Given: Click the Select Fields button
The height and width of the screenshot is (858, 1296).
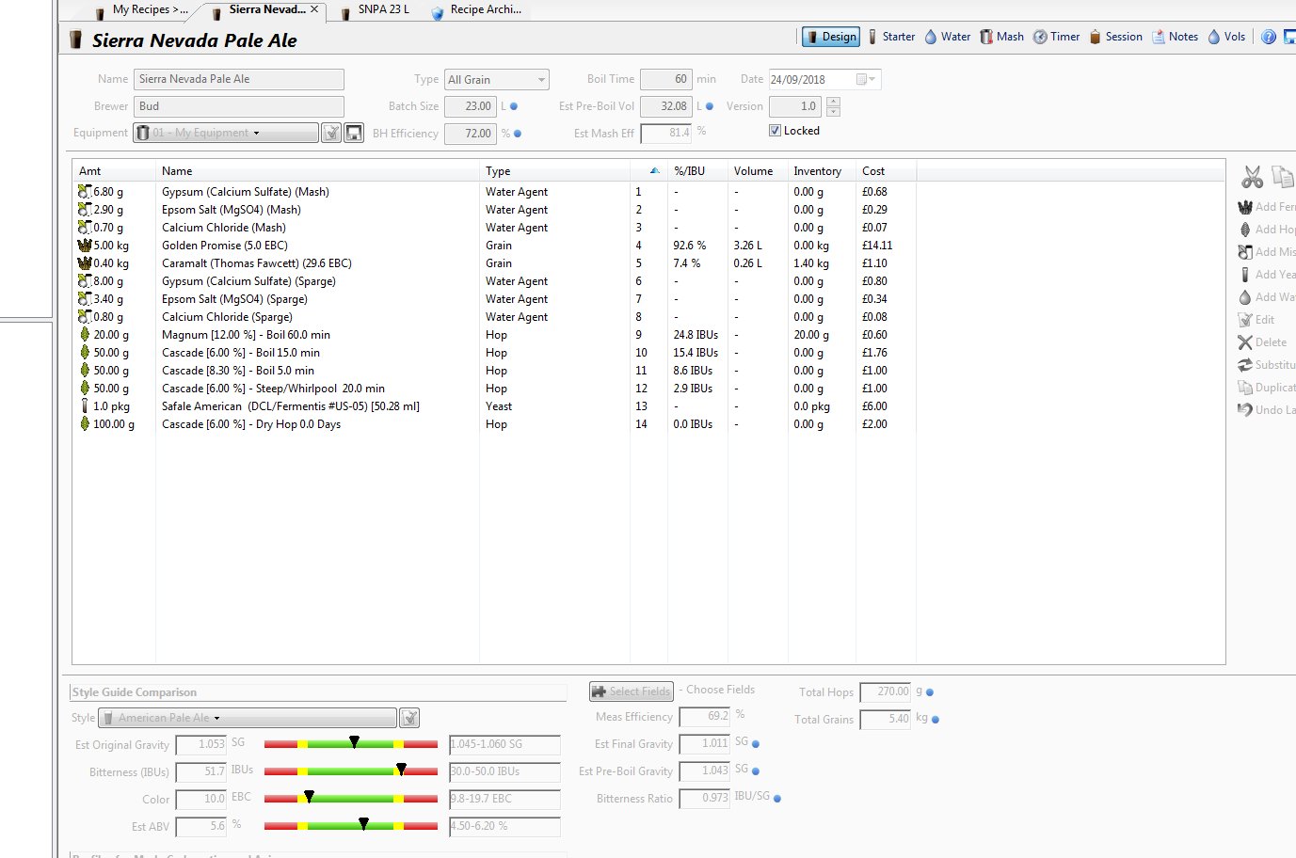Looking at the screenshot, I should click(632, 691).
